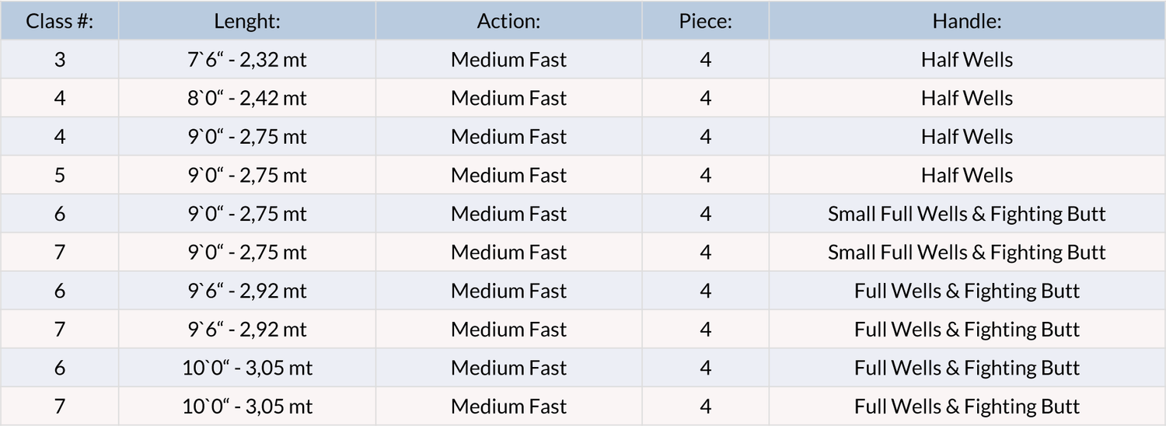This screenshot has height=426, width=1166.
Task: Click the 8`0" - 2,42 mt length cell
Action: [x=247, y=99]
